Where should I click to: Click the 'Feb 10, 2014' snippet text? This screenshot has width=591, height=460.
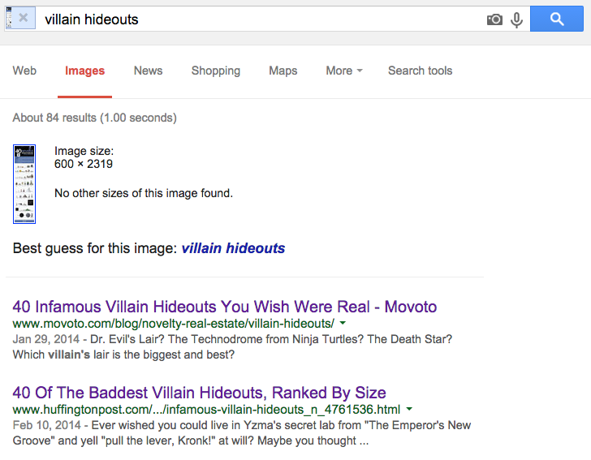(x=47, y=425)
